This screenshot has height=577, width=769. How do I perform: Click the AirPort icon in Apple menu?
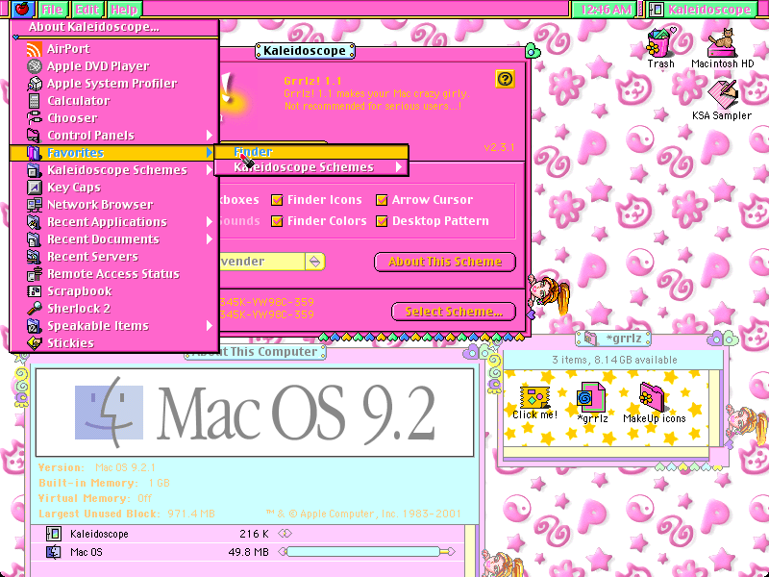[34, 49]
